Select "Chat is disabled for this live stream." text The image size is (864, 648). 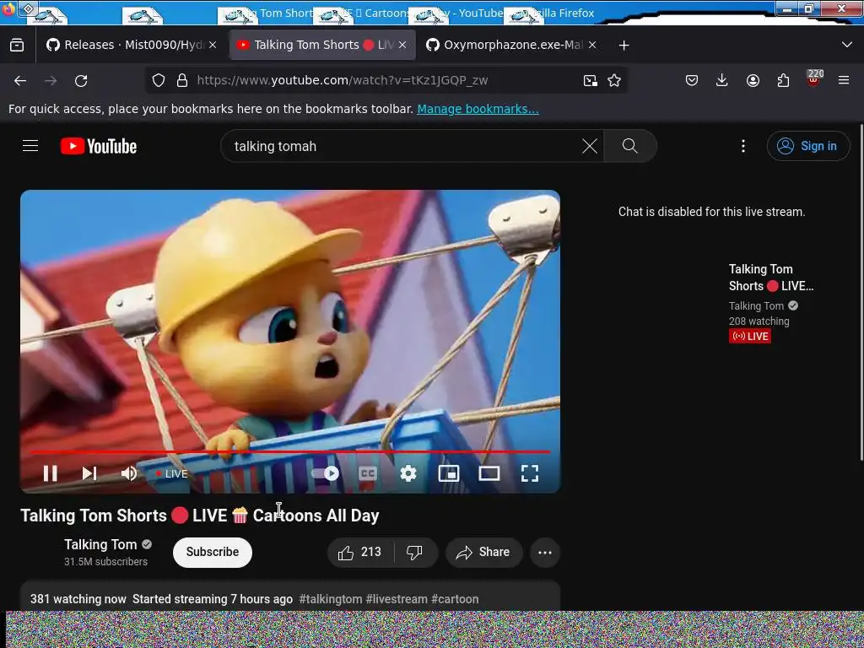coord(711,212)
